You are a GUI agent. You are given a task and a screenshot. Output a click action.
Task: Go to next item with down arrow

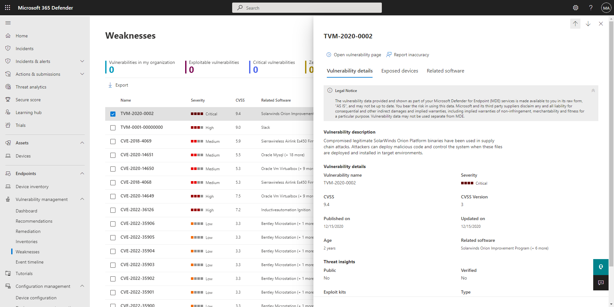click(588, 24)
